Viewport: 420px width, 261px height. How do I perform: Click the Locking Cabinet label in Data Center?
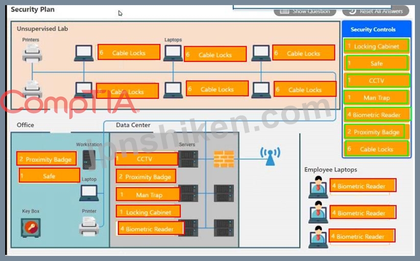[148, 212]
